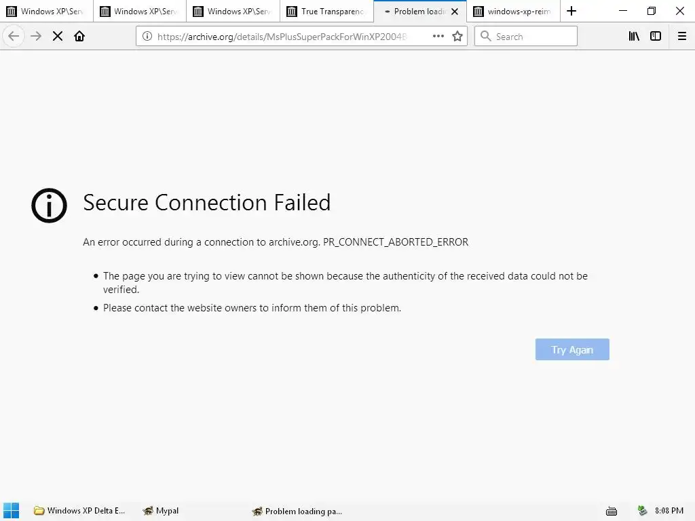Go to the Home page
Screen dimensions: 695x521
pos(79,36)
